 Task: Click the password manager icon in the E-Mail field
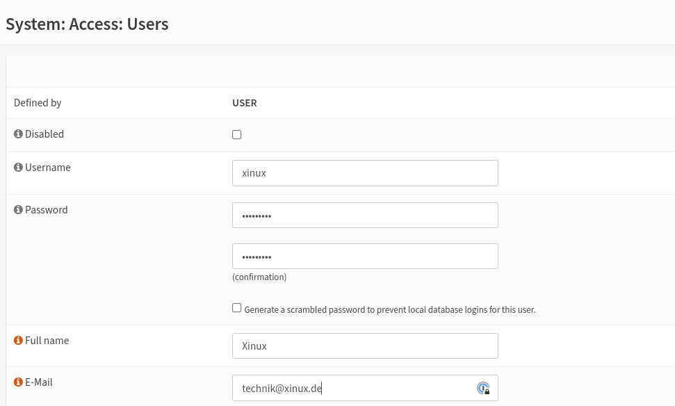tap(483, 388)
